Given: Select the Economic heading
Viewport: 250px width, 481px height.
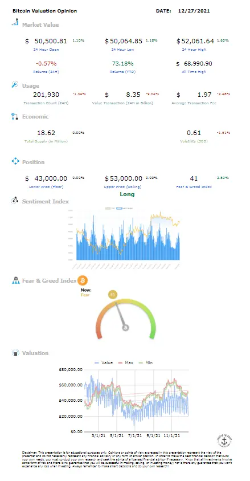Looking at the screenshot, I should click(35, 117).
